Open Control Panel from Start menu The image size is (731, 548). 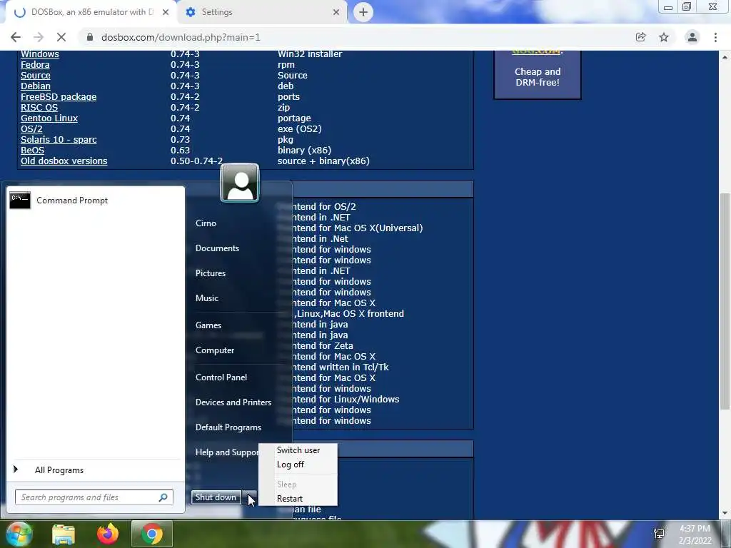[221, 377]
